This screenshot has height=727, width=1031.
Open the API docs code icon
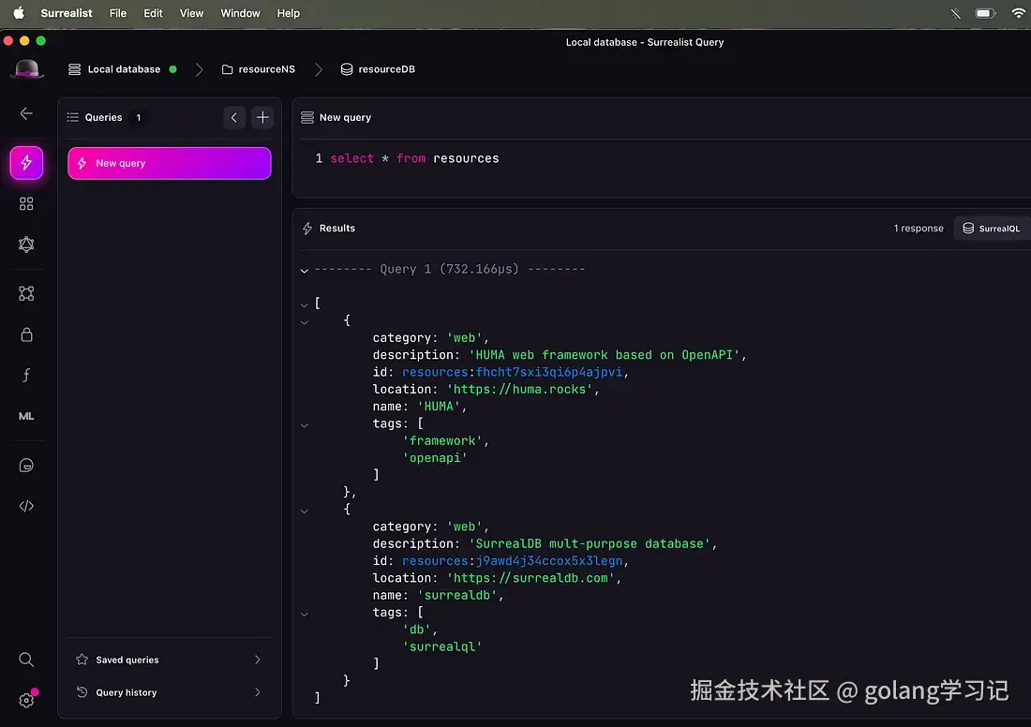tap(26, 506)
